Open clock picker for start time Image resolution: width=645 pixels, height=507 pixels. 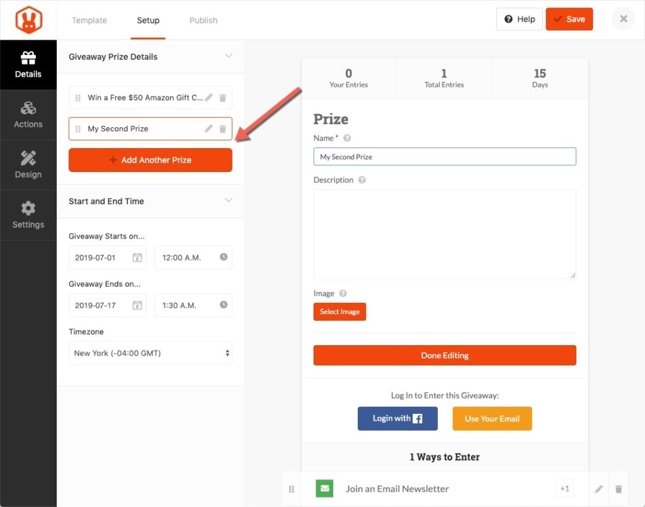(224, 256)
